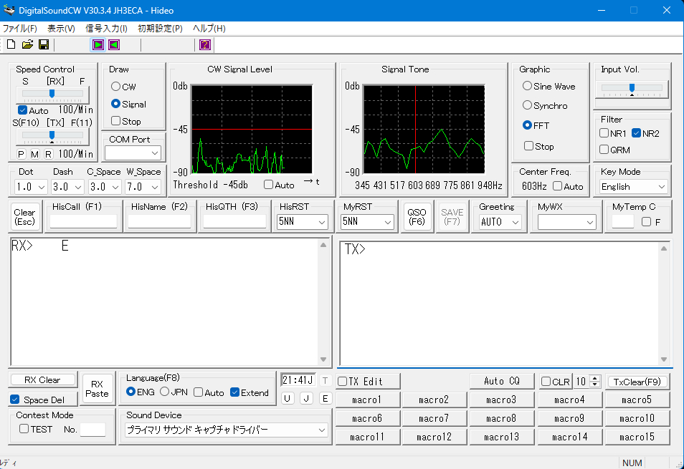Click the small U button beside time display
Viewport: 684px width, 469px height.
click(288, 399)
